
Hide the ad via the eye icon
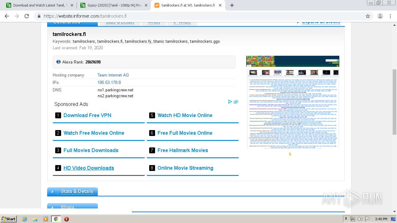click(236, 102)
